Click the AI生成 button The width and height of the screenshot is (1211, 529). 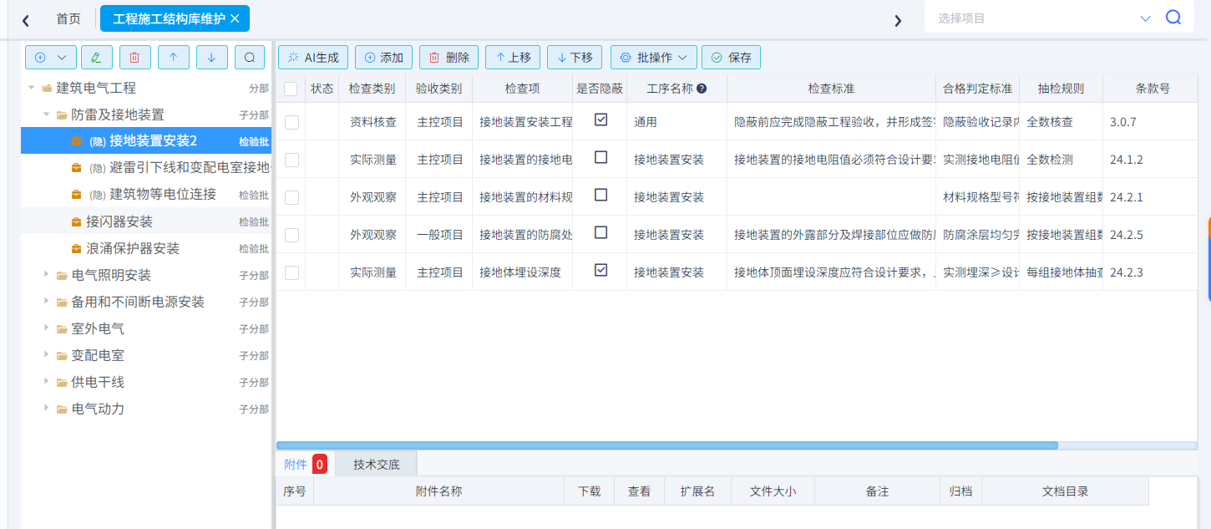(x=313, y=57)
